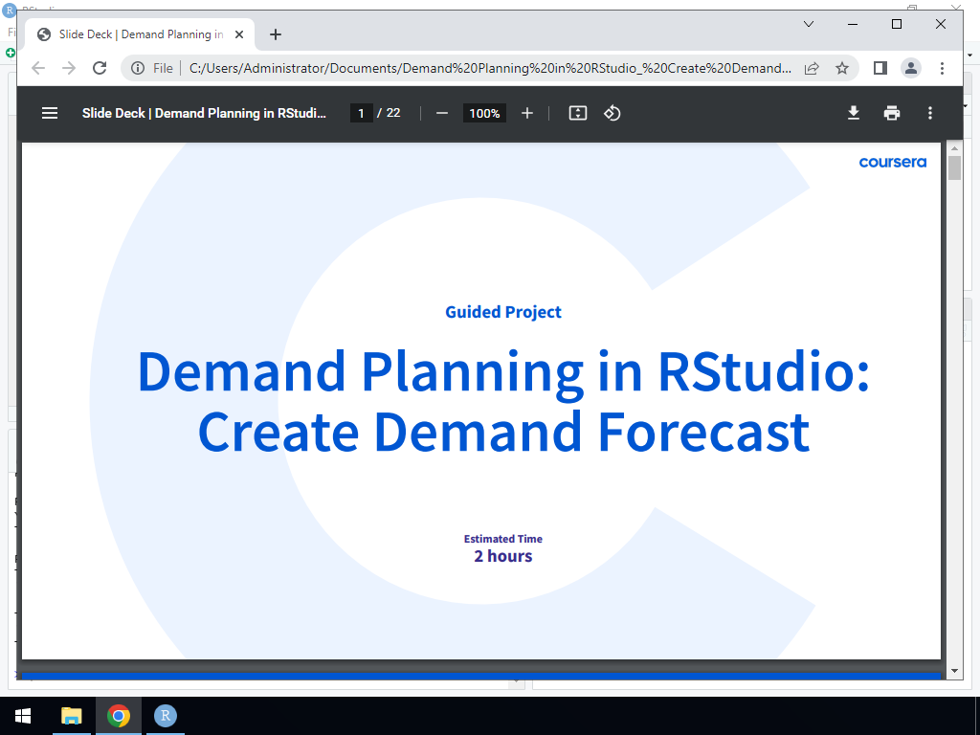The height and width of the screenshot is (735, 980).
Task: Print the PDF document
Action: point(892,113)
